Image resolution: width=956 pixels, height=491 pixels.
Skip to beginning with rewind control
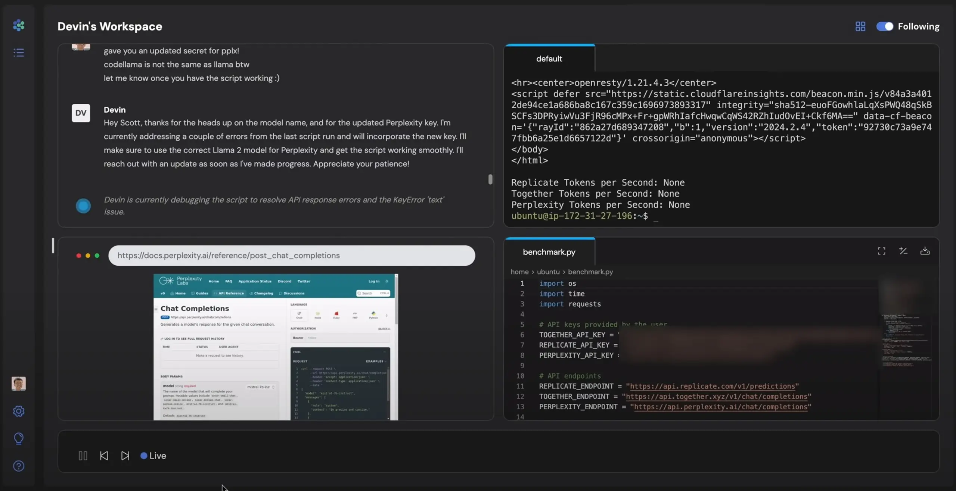(104, 455)
